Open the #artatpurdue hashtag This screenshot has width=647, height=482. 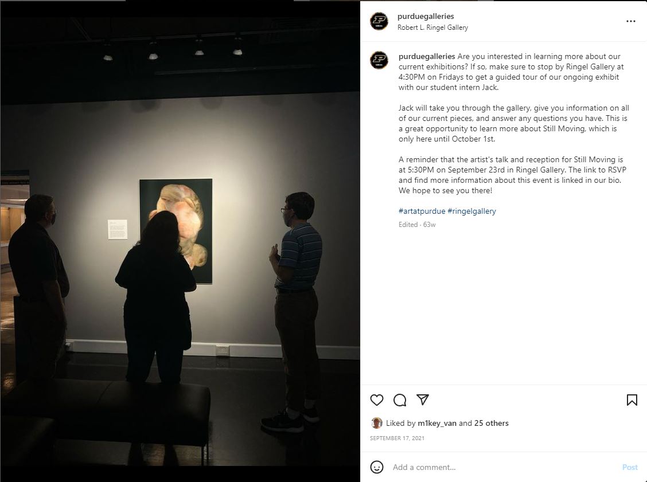coord(422,211)
